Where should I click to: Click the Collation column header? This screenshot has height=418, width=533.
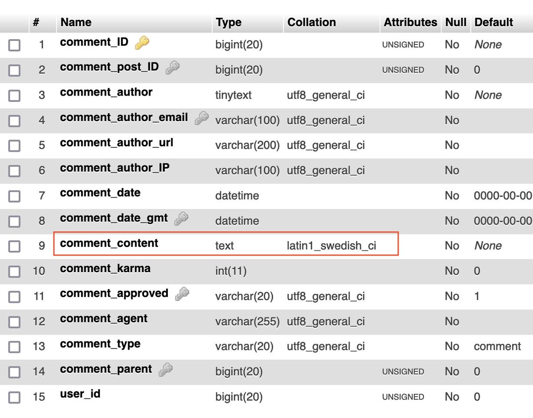(311, 22)
